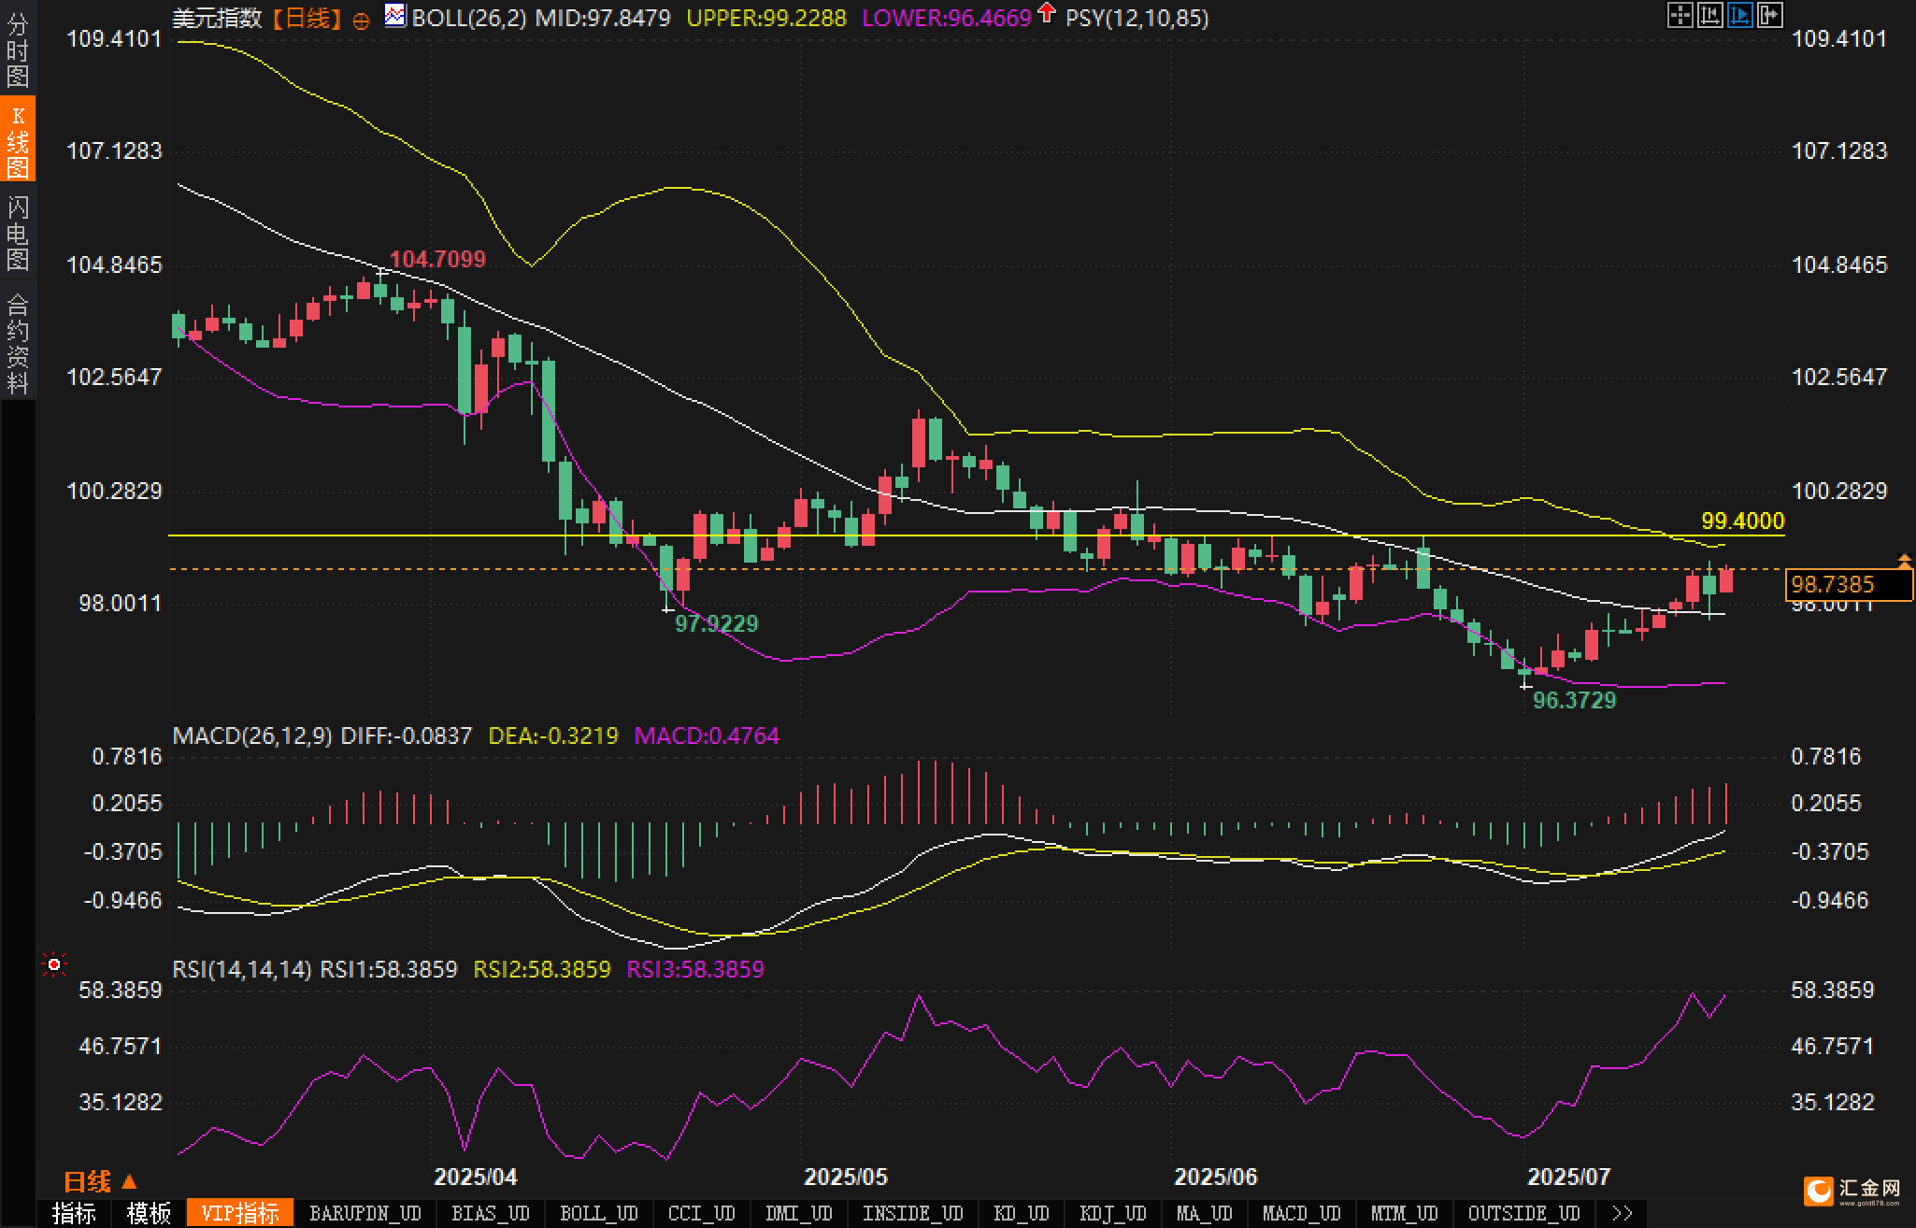The image size is (1916, 1228).
Task: Click the 99.4000 horizontal line label
Action: point(1743,521)
